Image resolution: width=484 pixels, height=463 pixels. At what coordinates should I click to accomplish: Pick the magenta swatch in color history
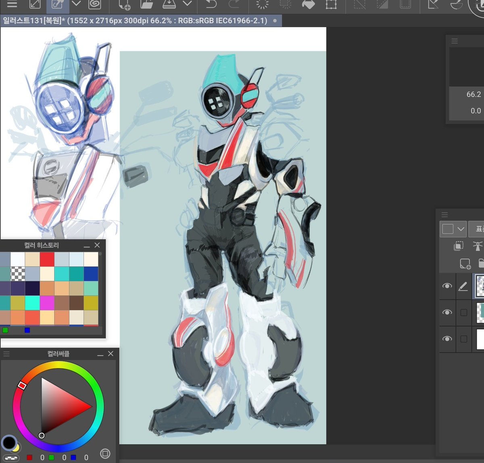[x=47, y=303]
